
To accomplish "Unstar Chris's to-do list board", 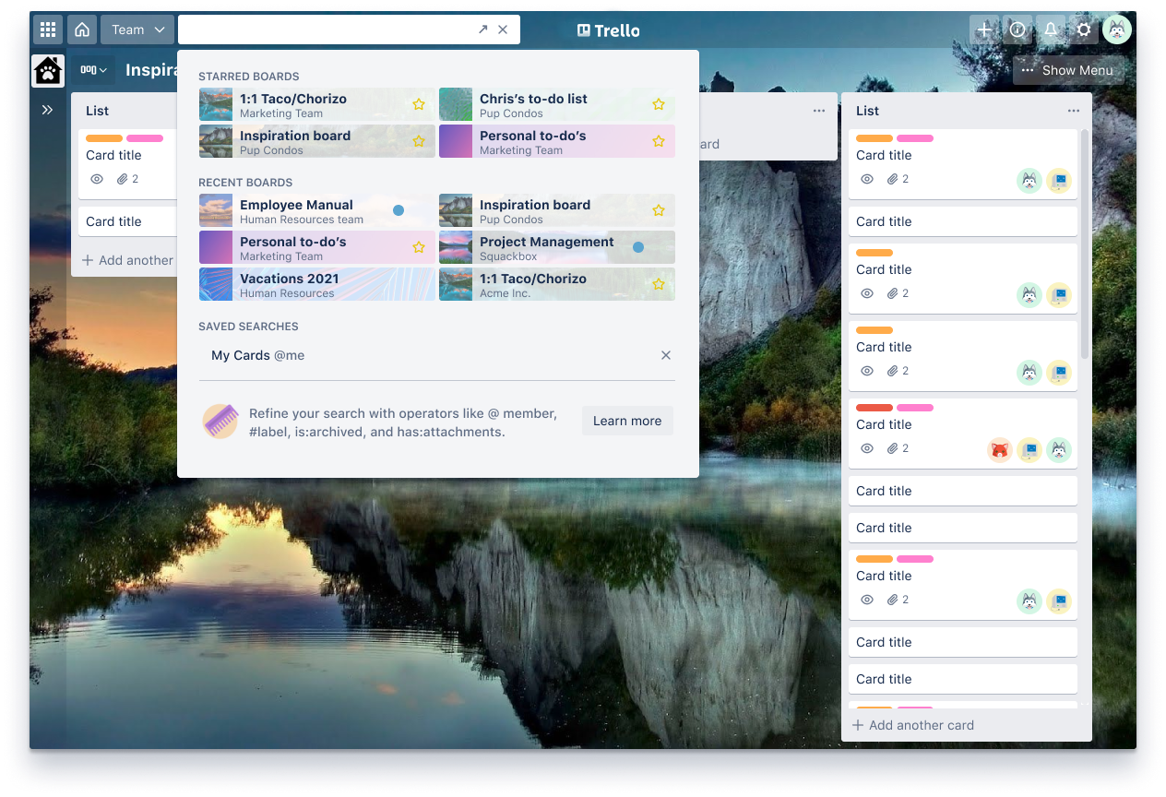I will [x=658, y=104].
